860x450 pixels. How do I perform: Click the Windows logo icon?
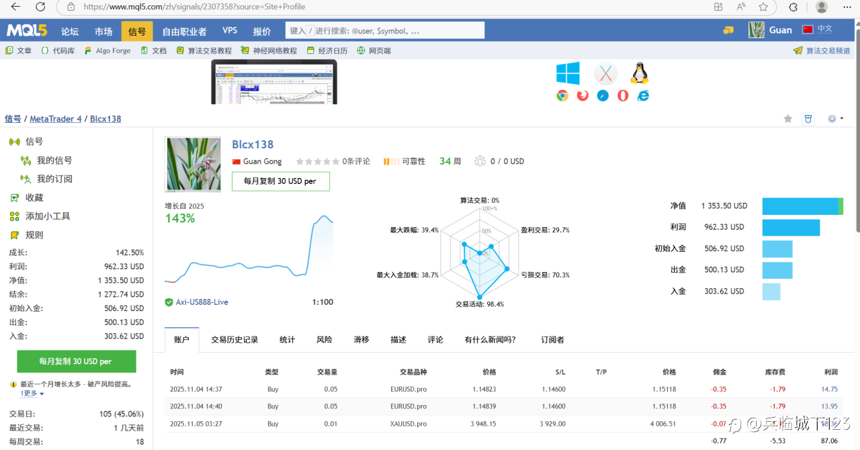(568, 73)
